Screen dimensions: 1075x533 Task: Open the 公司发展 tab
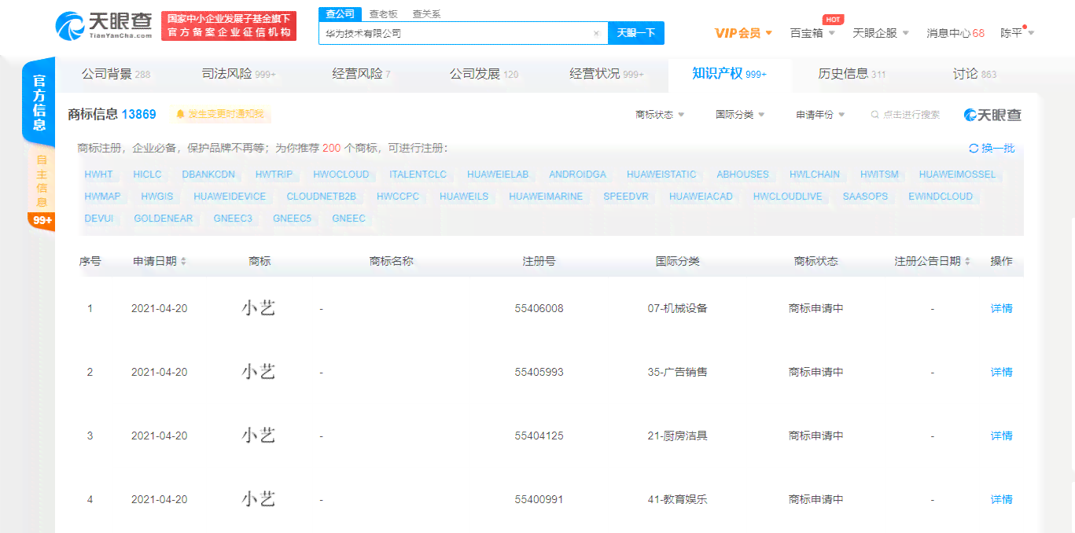(x=484, y=74)
